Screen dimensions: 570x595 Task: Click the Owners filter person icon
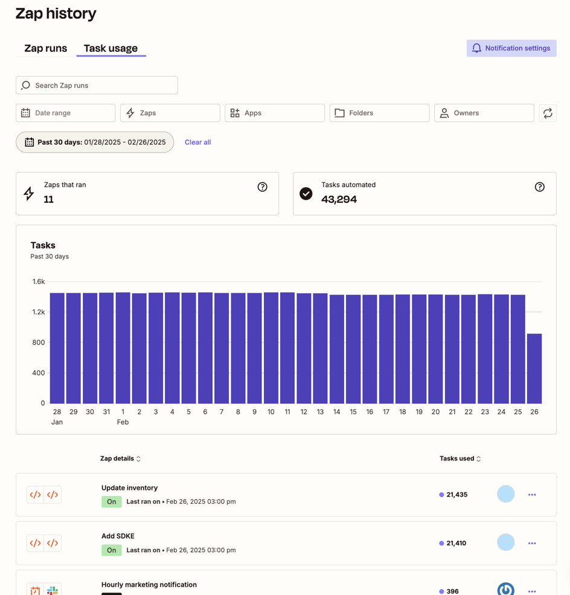[x=444, y=113]
